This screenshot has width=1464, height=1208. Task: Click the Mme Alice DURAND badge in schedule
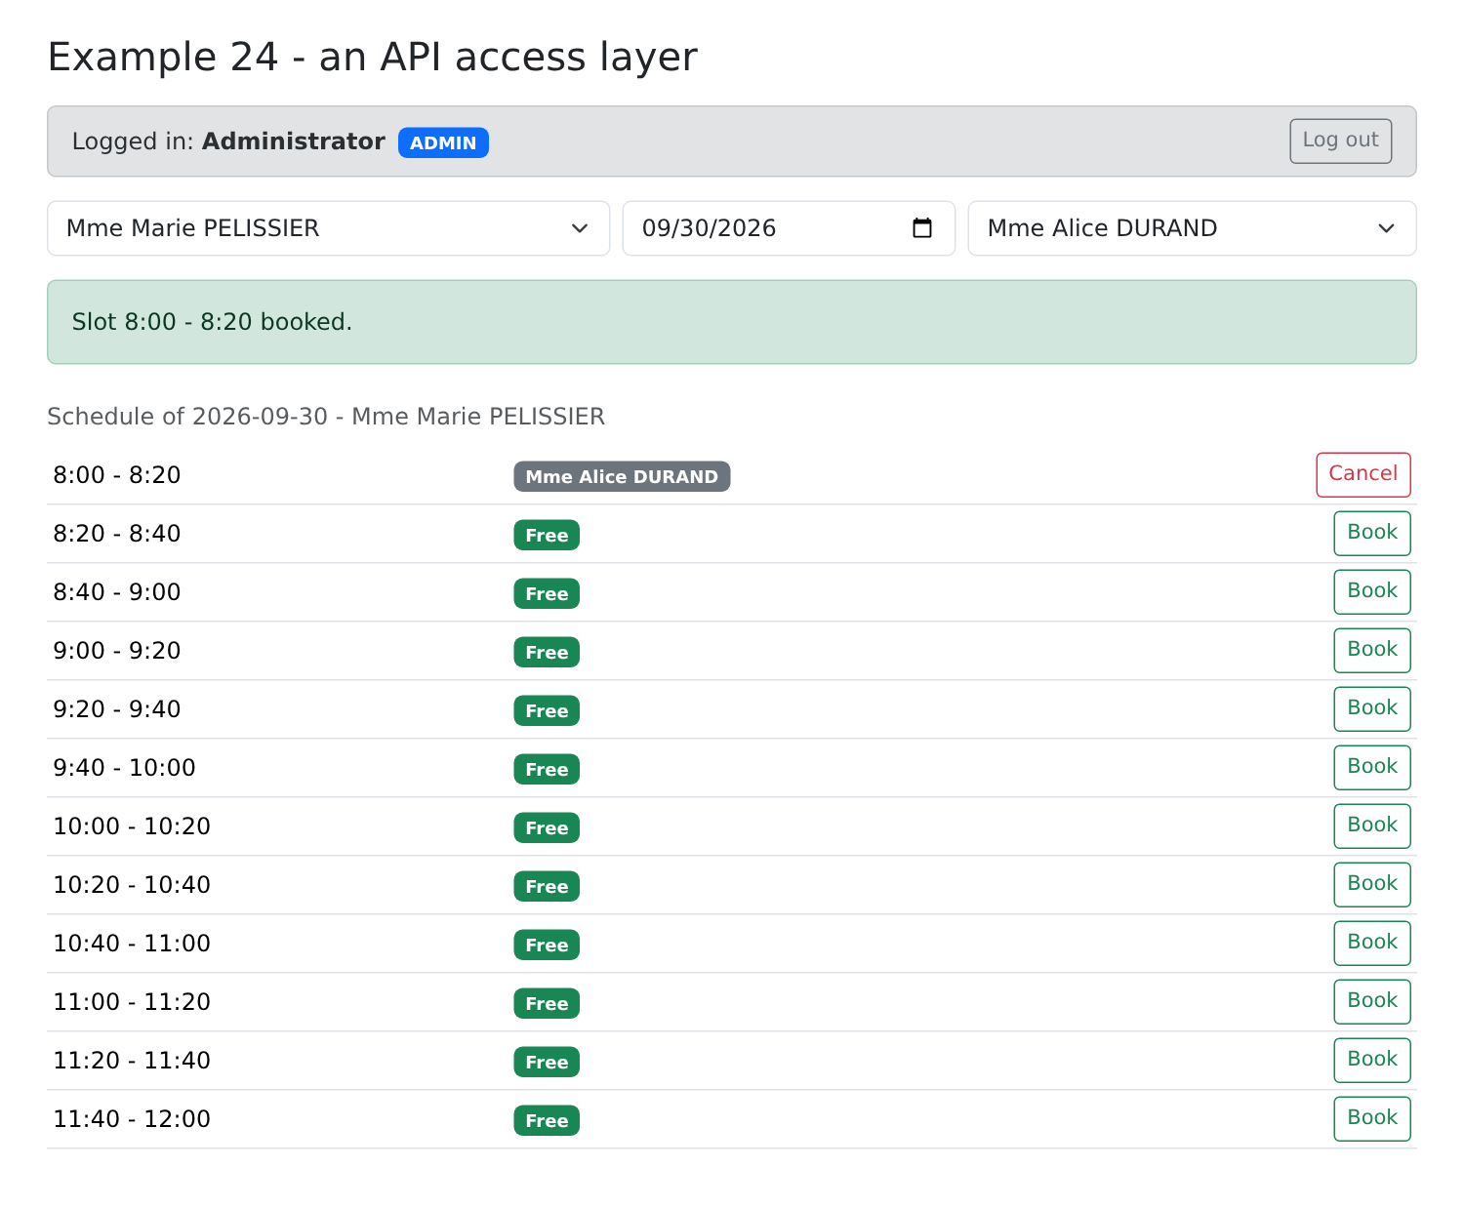click(622, 476)
